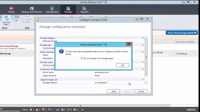Click the 'azure:azure.com' server name value

point(102,72)
